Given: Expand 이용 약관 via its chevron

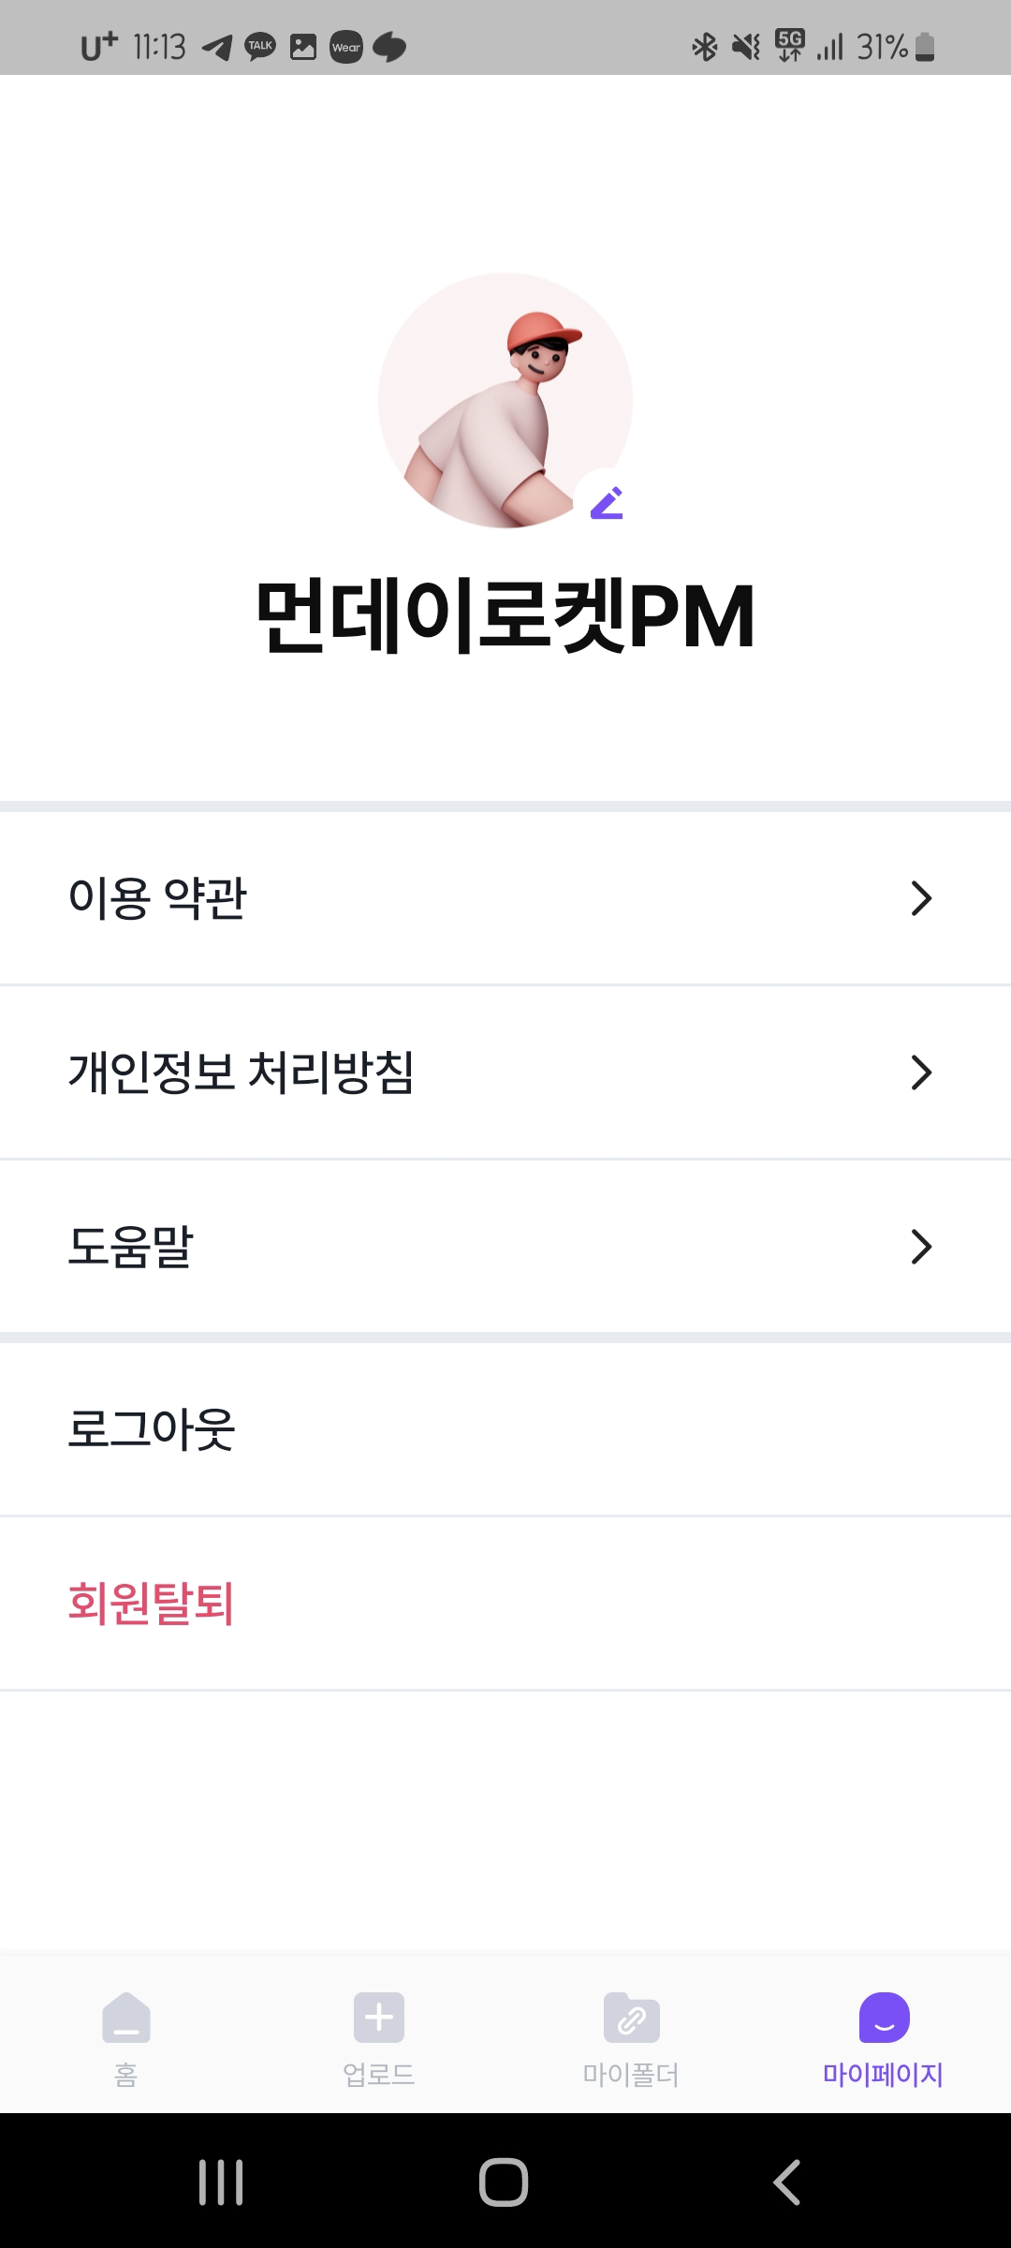Looking at the screenshot, I should 923,897.
